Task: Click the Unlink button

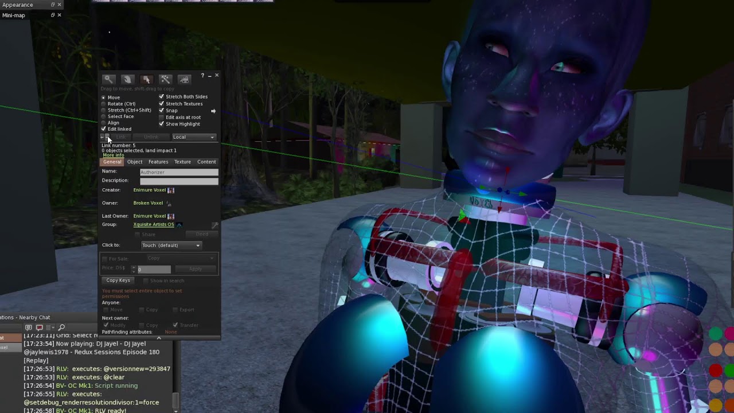Action: point(151,137)
